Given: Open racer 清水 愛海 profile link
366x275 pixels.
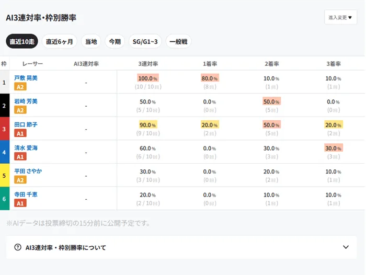Looking at the screenshot, I should tap(26, 148).
